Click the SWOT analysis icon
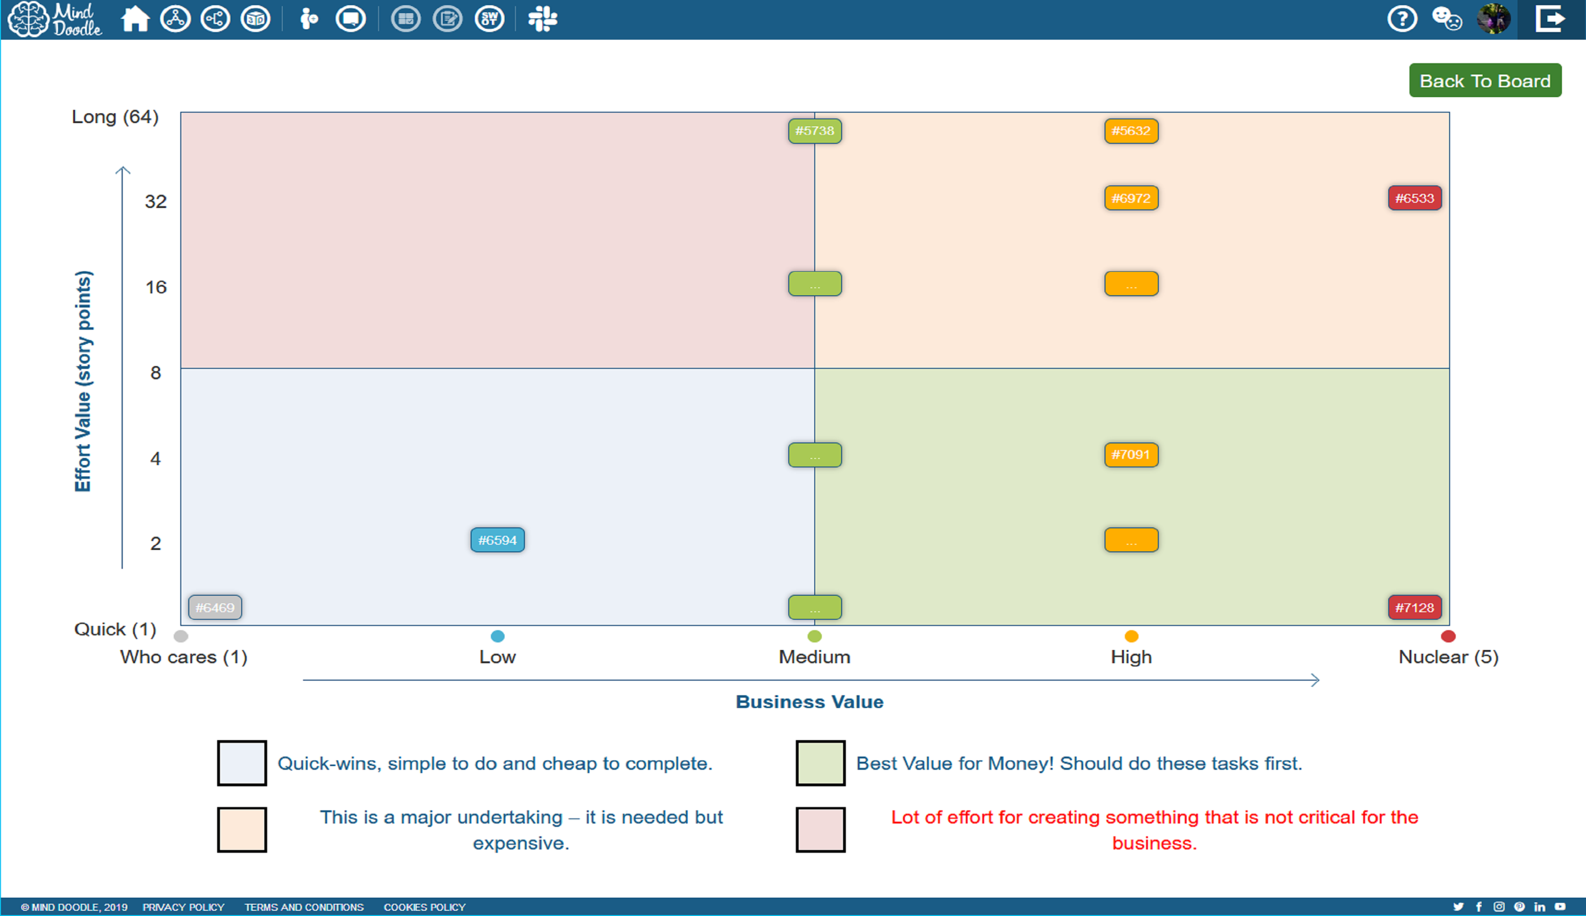 coord(489,19)
